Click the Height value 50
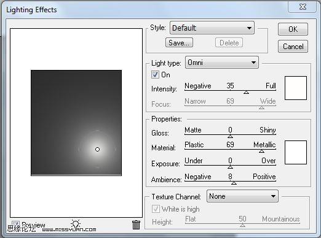 [x=242, y=219]
